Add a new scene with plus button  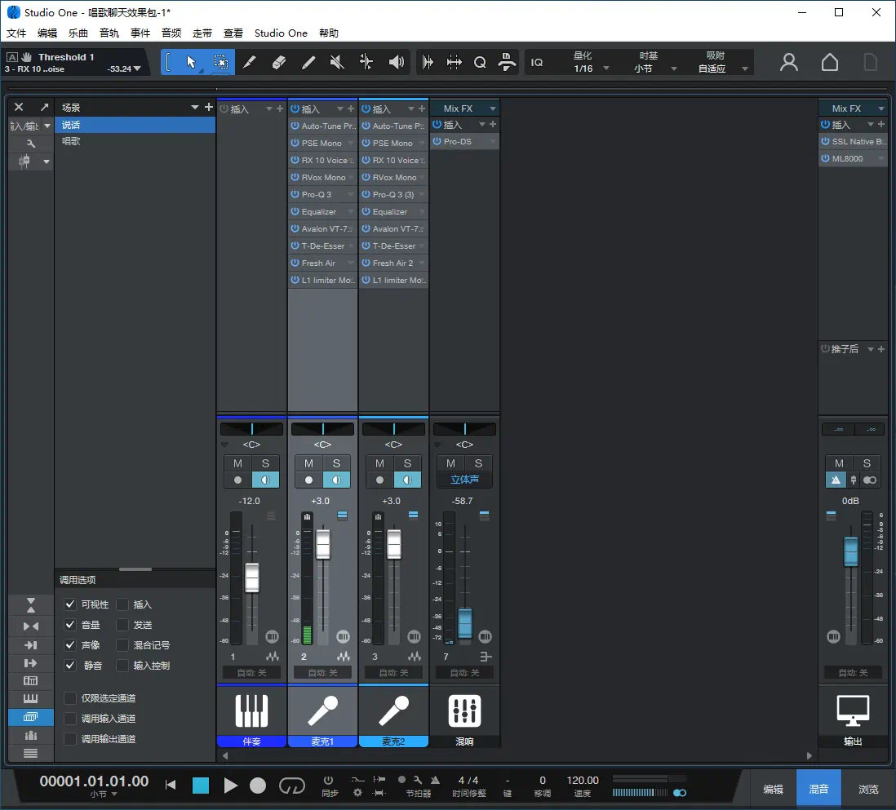pyautogui.click(x=209, y=107)
